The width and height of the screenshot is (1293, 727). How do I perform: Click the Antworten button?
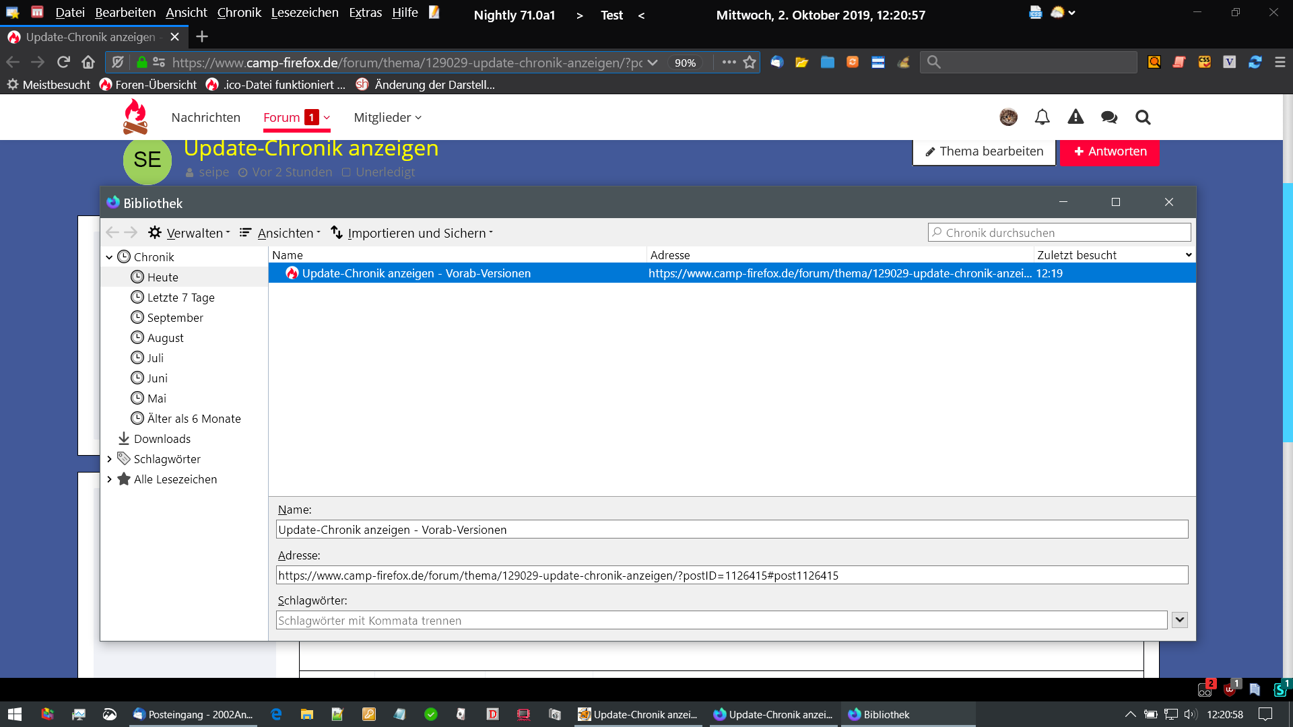tap(1109, 151)
